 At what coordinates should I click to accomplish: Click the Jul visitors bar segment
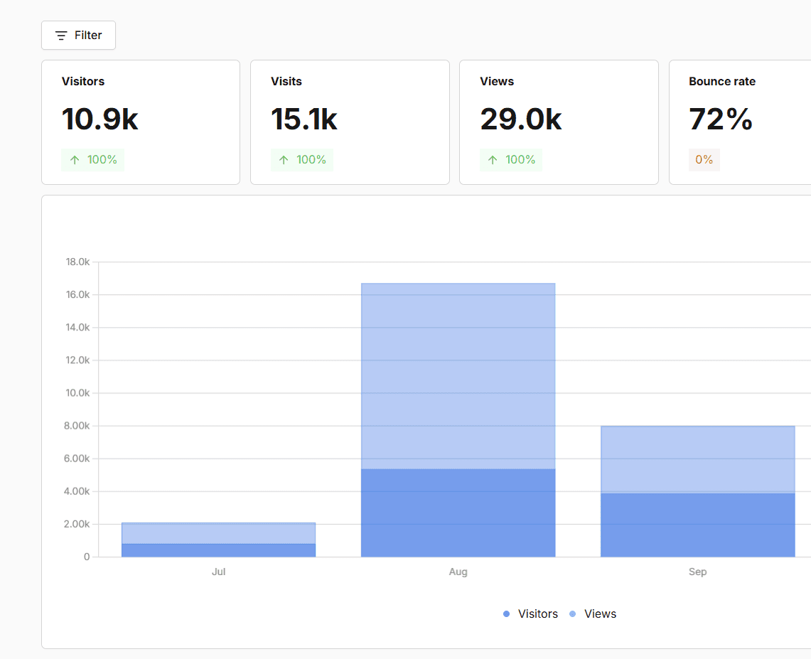[218, 550]
